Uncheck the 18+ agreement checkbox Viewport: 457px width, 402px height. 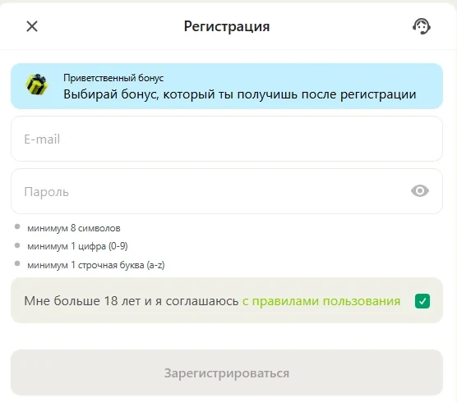[422, 301]
